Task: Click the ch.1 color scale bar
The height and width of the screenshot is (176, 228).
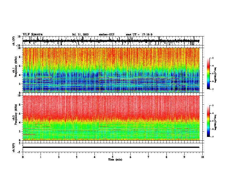Action: pyautogui.click(x=208, y=74)
